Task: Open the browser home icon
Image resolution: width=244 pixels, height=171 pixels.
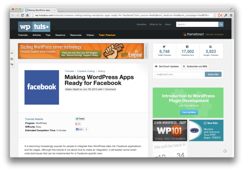Action: 27,15
